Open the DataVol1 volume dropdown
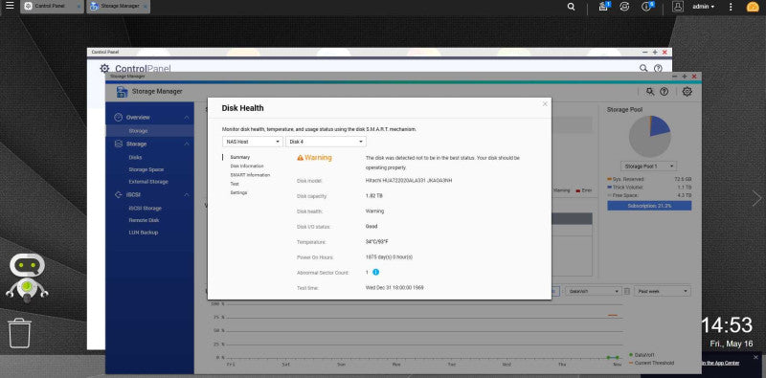The width and height of the screenshot is (766, 378). pos(593,291)
